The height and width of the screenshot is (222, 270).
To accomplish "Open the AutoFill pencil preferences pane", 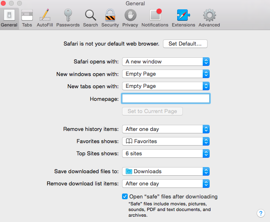I will click(x=45, y=18).
